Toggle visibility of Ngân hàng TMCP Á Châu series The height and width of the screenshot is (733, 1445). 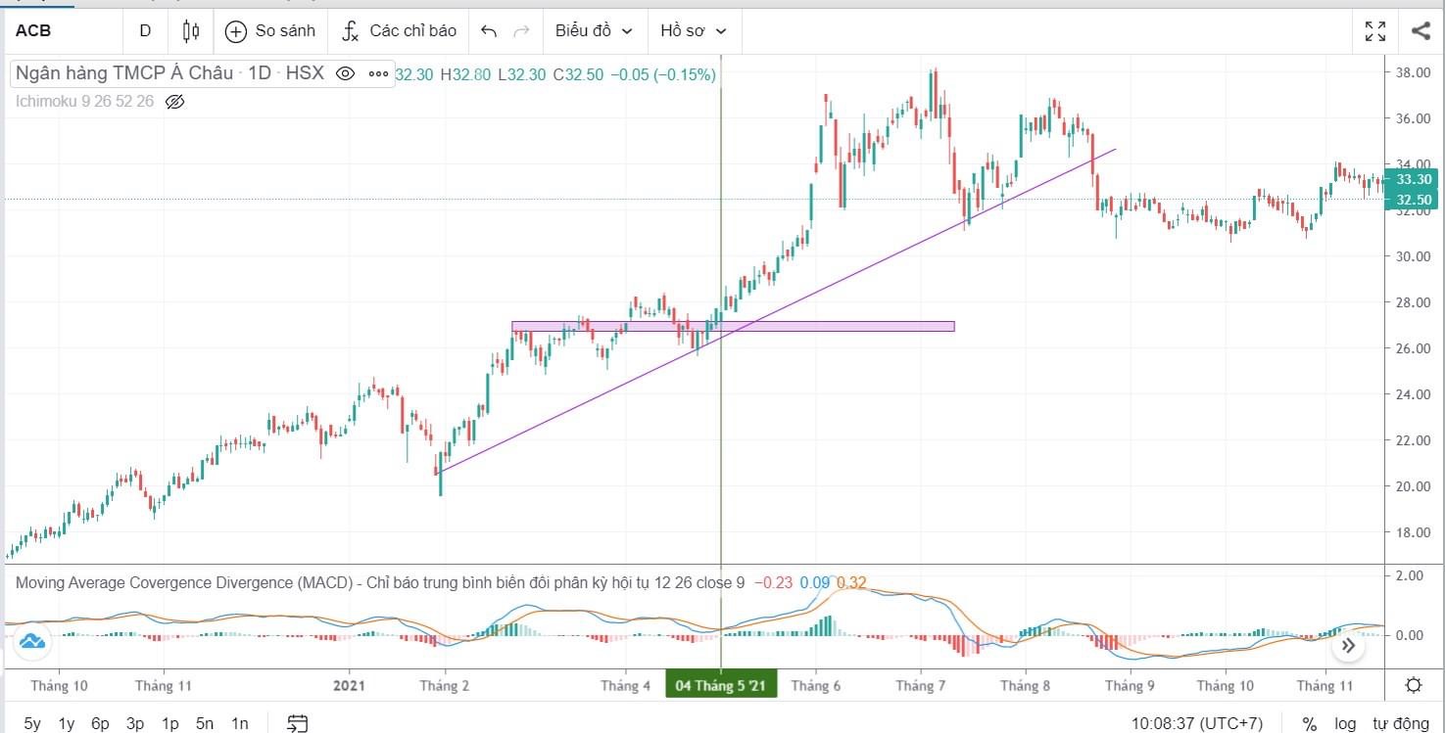pos(345,73)
